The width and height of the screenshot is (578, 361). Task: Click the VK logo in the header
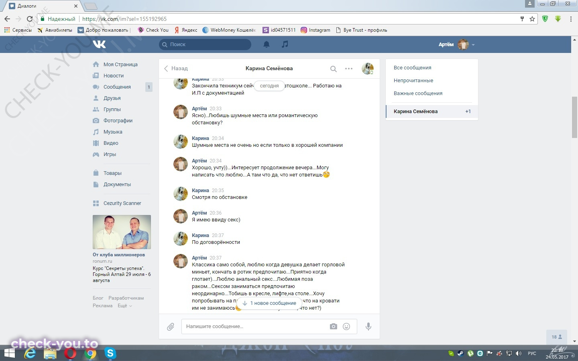click(99, 44)
